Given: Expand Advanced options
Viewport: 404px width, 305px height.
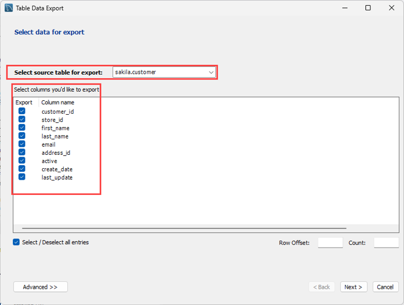Looking at the screenshot, I should click(41, 287).
